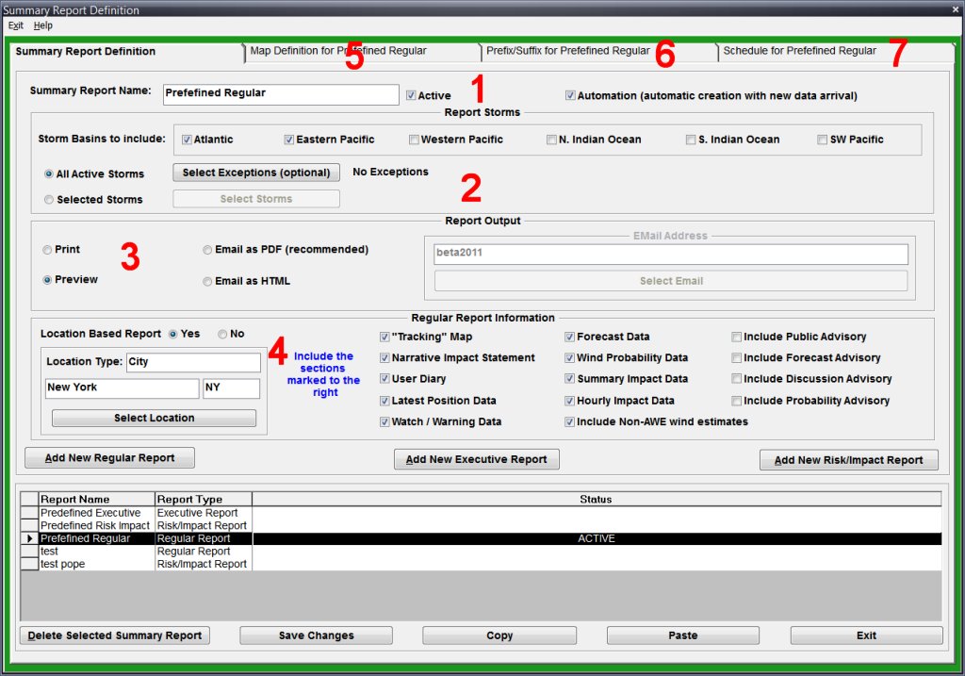Click the Save Changes button
Screen dimensions: 965x676
(316, 635)
